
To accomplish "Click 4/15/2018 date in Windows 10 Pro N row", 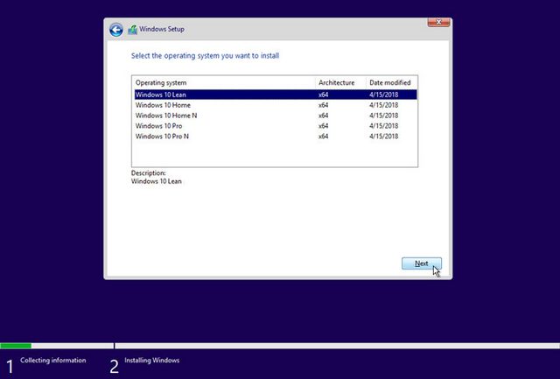I will [383, 136].
